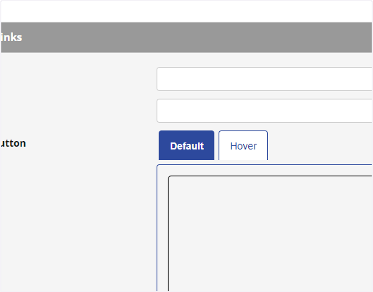This screenshot has height=292, width=373.
Task: Click the first empty input field
Action: (x=265, y=79)
